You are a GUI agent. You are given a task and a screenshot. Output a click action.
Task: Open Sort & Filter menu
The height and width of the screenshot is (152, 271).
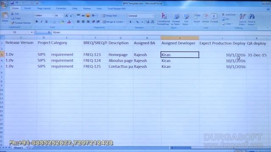(243, 19)
